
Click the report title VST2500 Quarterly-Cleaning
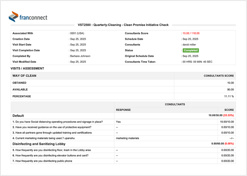(123, 25)
